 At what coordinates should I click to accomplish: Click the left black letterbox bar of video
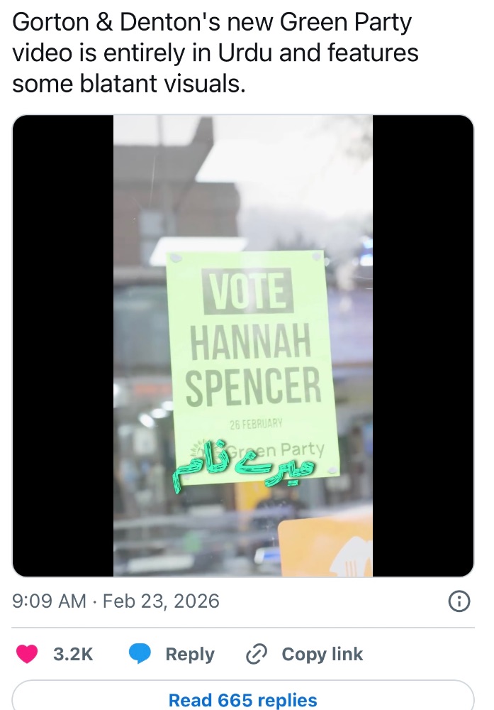[63, 346]
